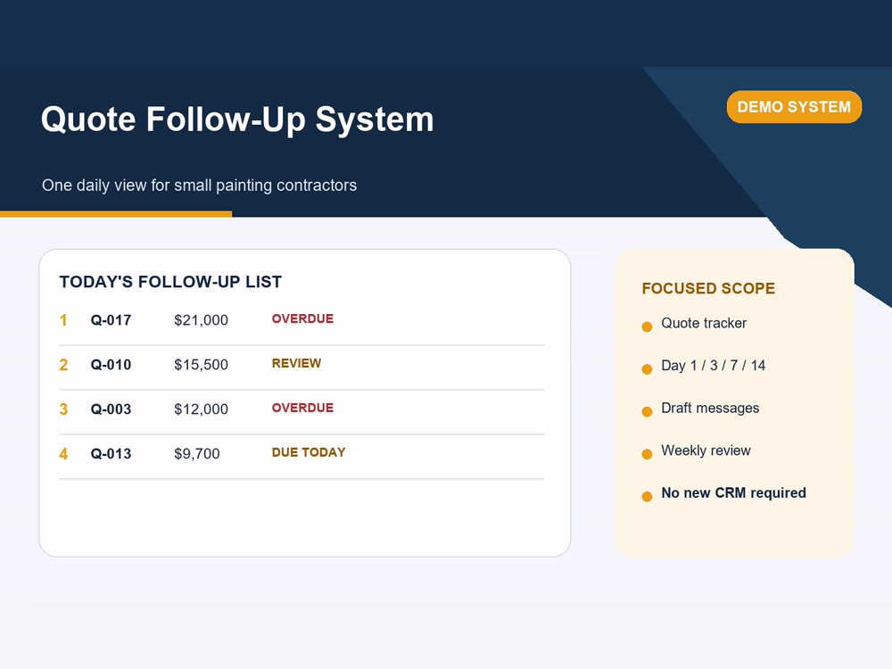Click OVERDUE status on the Q-003 row
The height and width of the screenshot is (669, 892).
(302, 408)
